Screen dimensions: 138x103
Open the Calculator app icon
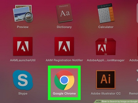106,13
